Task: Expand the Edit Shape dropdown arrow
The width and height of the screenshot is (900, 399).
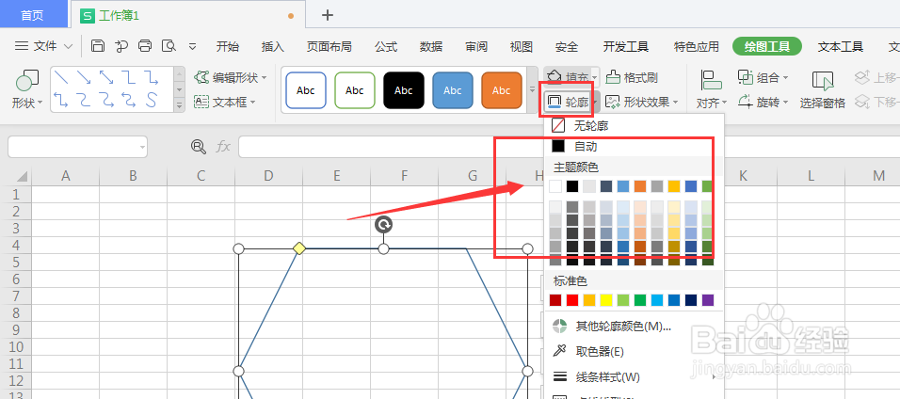Action: coord(265,77)
